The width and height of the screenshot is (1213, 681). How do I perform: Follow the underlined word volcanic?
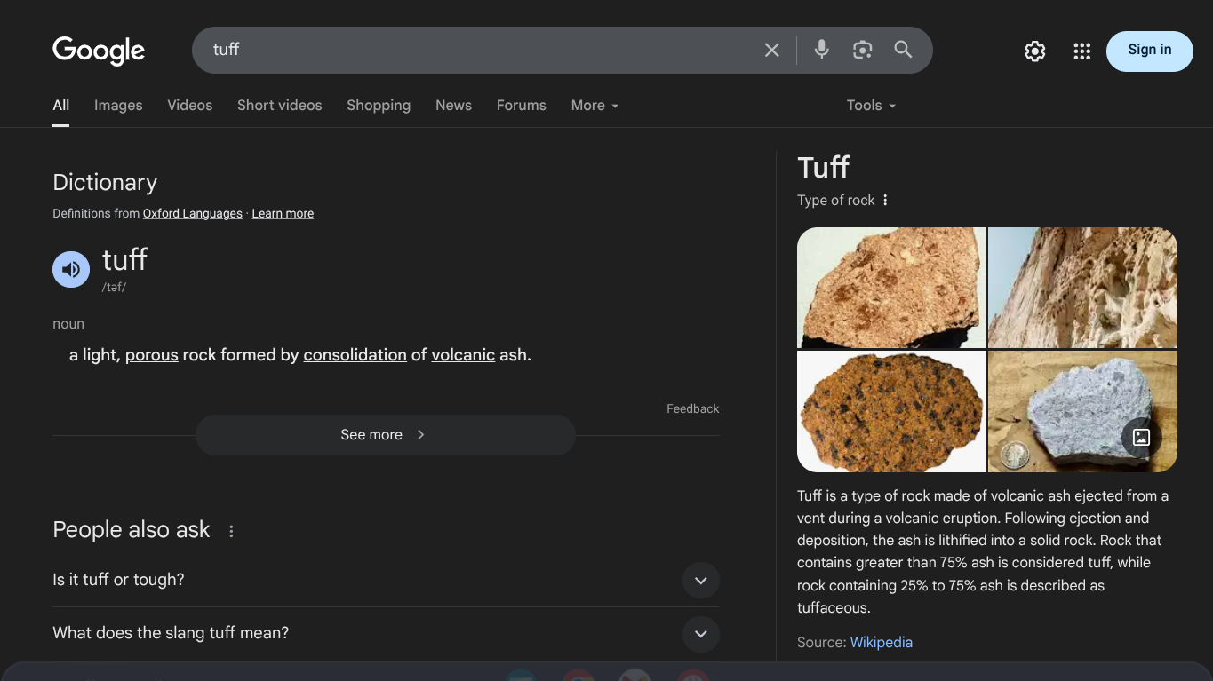[x=463, y=355]
